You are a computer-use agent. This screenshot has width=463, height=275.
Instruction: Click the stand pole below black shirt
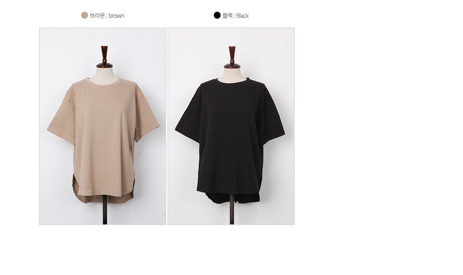pyautogui.click(x=232, y=214)
